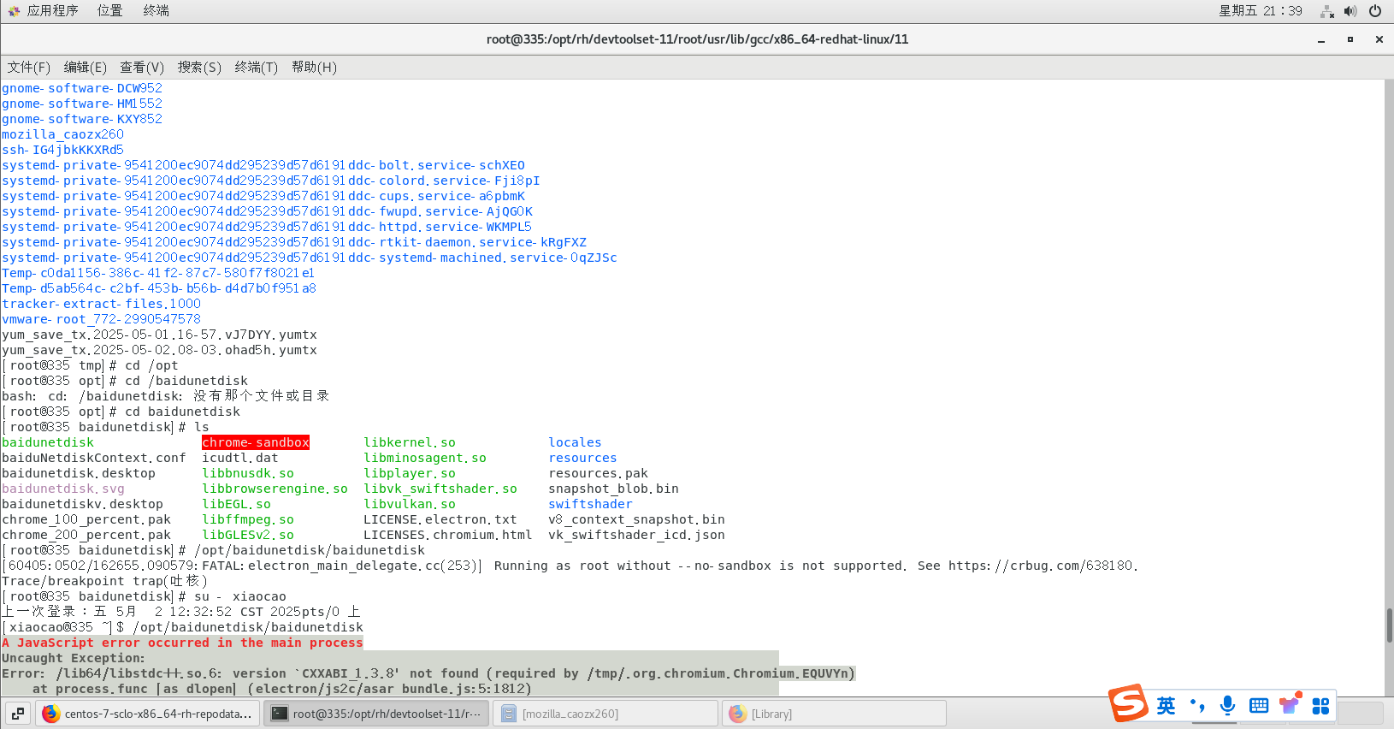The height and width of the screenshot is (729, 1394).
Task: Click the terminal window title bar
Action: pyautogui.click(x=697, y=39)
